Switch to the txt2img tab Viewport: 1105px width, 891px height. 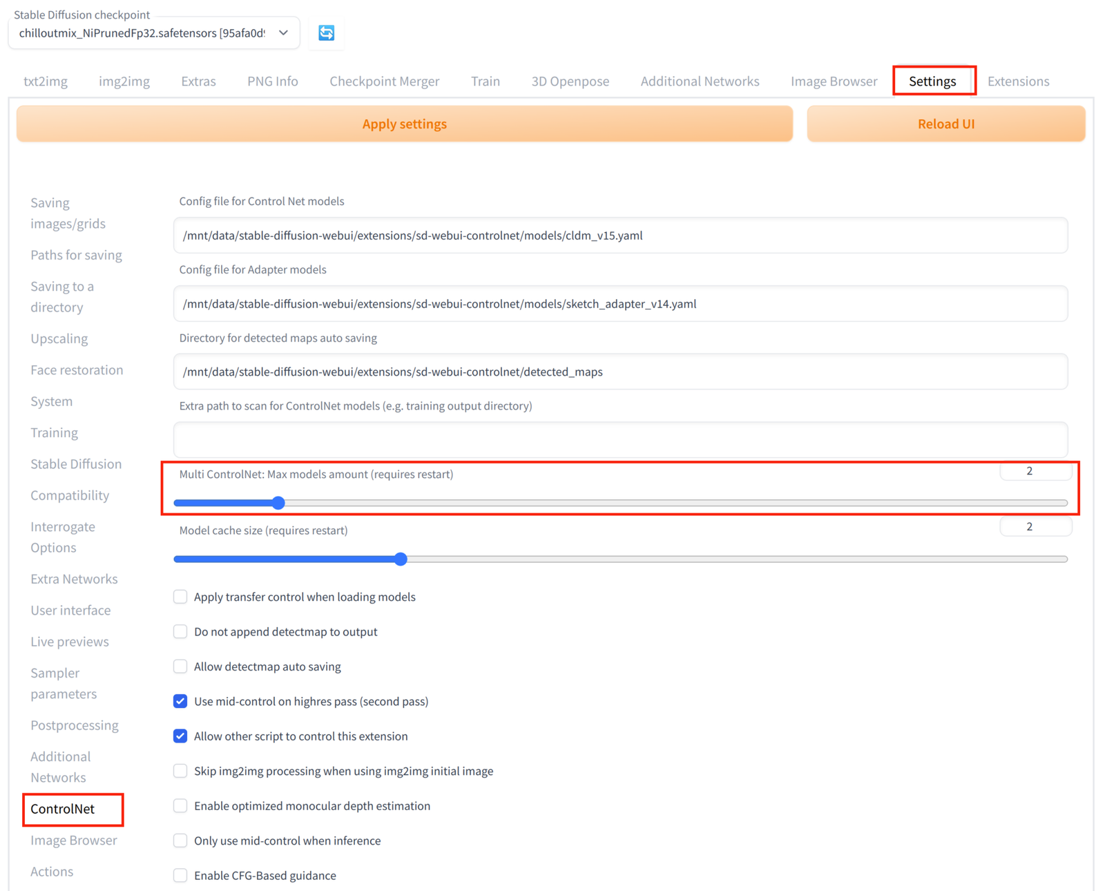(46, 81)
